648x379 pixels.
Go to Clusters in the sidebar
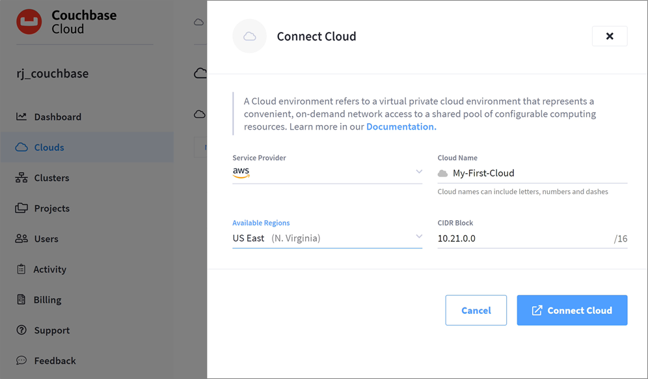(x=51, y=178)
